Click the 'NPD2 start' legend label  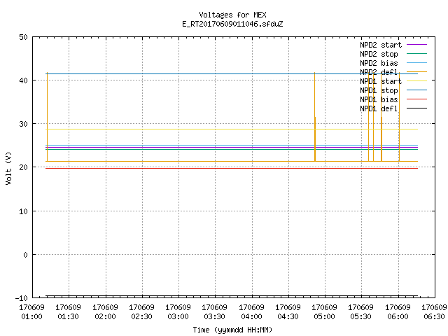381,45
